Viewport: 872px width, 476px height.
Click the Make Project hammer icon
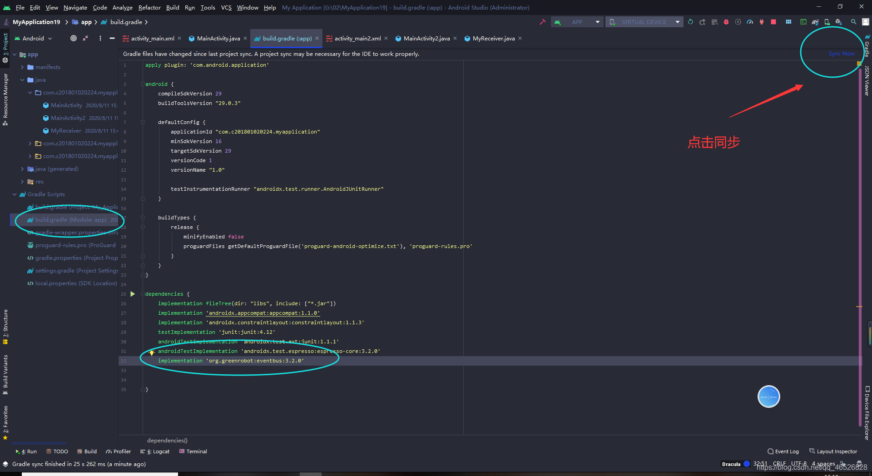pyautogui.click(x=543, y=22)
